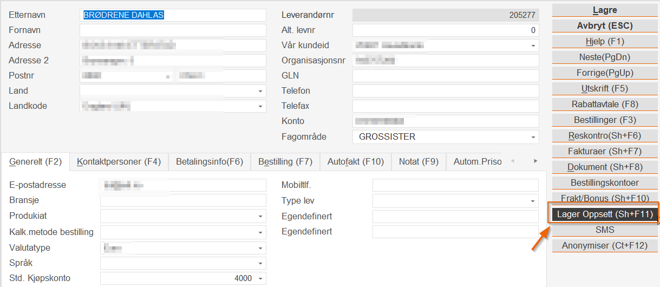Switch to Kontaktpersoner (F4) tab
This screenshot has width=660, height=287.
[x=119, y=161]
